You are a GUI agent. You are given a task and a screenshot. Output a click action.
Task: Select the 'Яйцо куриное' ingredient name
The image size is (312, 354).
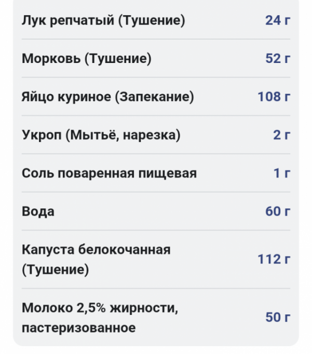coord(66,97)
